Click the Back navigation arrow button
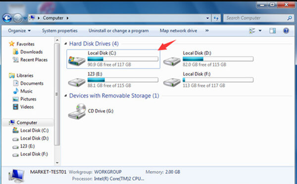This screenshot has width=297, height=184. [x=7, y=18]
